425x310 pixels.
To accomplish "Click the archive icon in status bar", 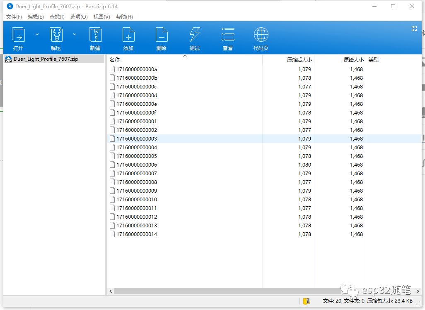I will click(x=306, y=301).
